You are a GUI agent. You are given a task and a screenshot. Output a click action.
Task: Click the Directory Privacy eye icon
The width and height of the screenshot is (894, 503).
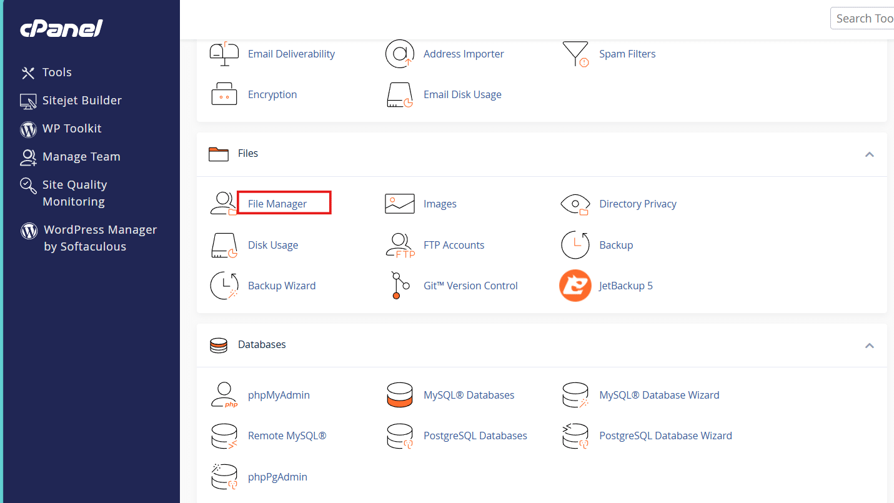coord(575,204)
